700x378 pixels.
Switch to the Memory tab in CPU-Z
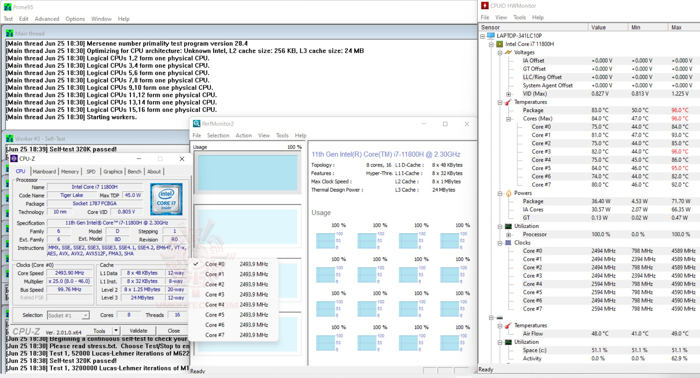click(x=70, y=172)
